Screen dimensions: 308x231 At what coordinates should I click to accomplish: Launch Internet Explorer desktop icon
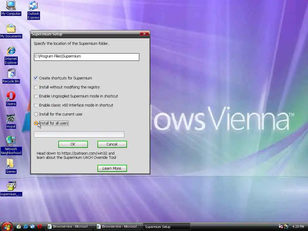[11, 55]
